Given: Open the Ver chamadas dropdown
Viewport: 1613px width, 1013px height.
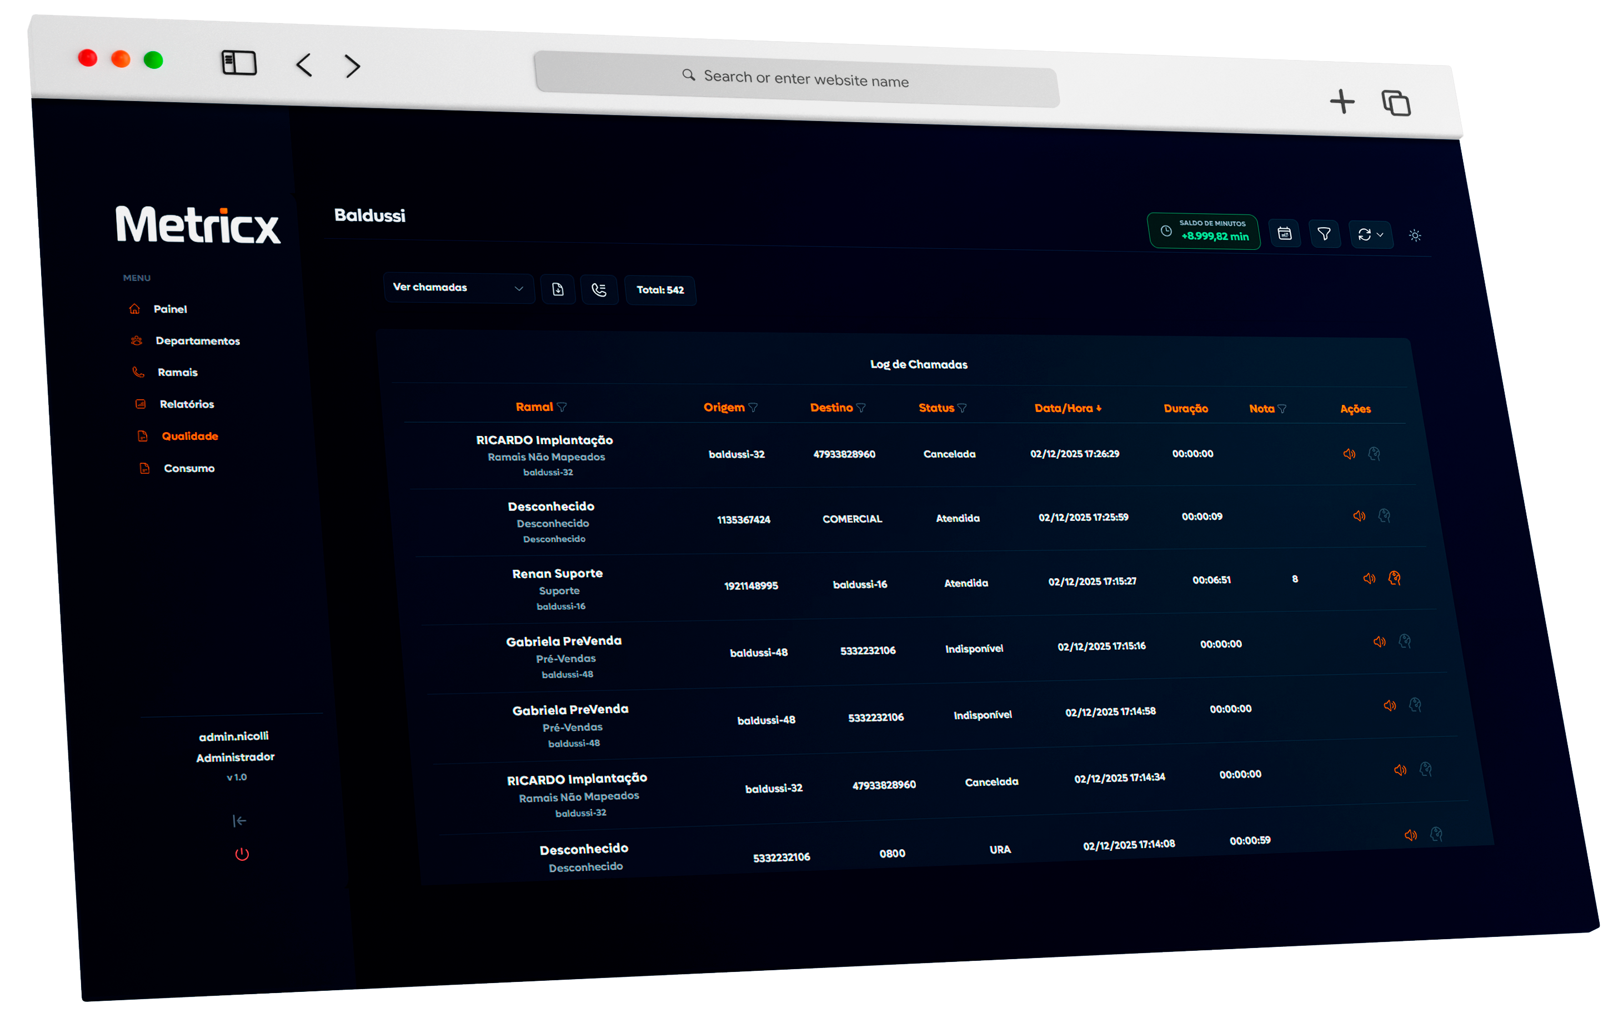Looking at the screenshot, I should pos(458,288).
